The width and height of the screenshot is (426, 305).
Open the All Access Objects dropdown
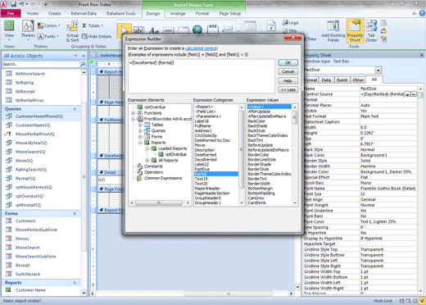coord(75,56)
